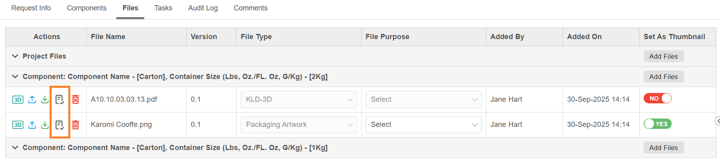This screenshot has width=720, height=164.
Task: Toggle thumbnail switch for A10.10.03.03.13.pdf
Action: (x=657, y=99)
